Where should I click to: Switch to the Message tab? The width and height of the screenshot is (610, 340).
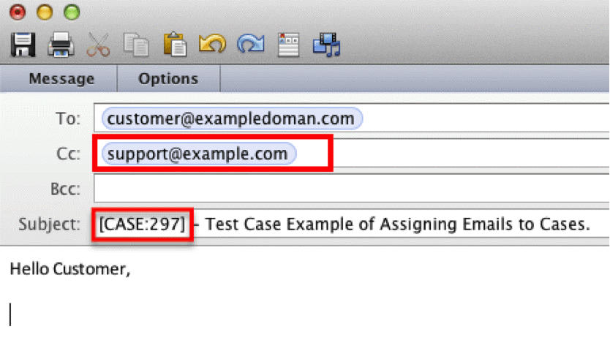point(61,78)
